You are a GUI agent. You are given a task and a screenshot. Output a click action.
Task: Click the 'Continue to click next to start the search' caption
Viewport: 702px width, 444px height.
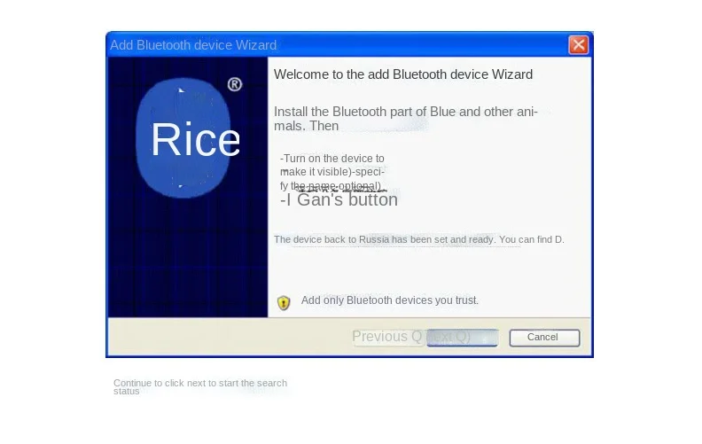[x=200, y=386]
